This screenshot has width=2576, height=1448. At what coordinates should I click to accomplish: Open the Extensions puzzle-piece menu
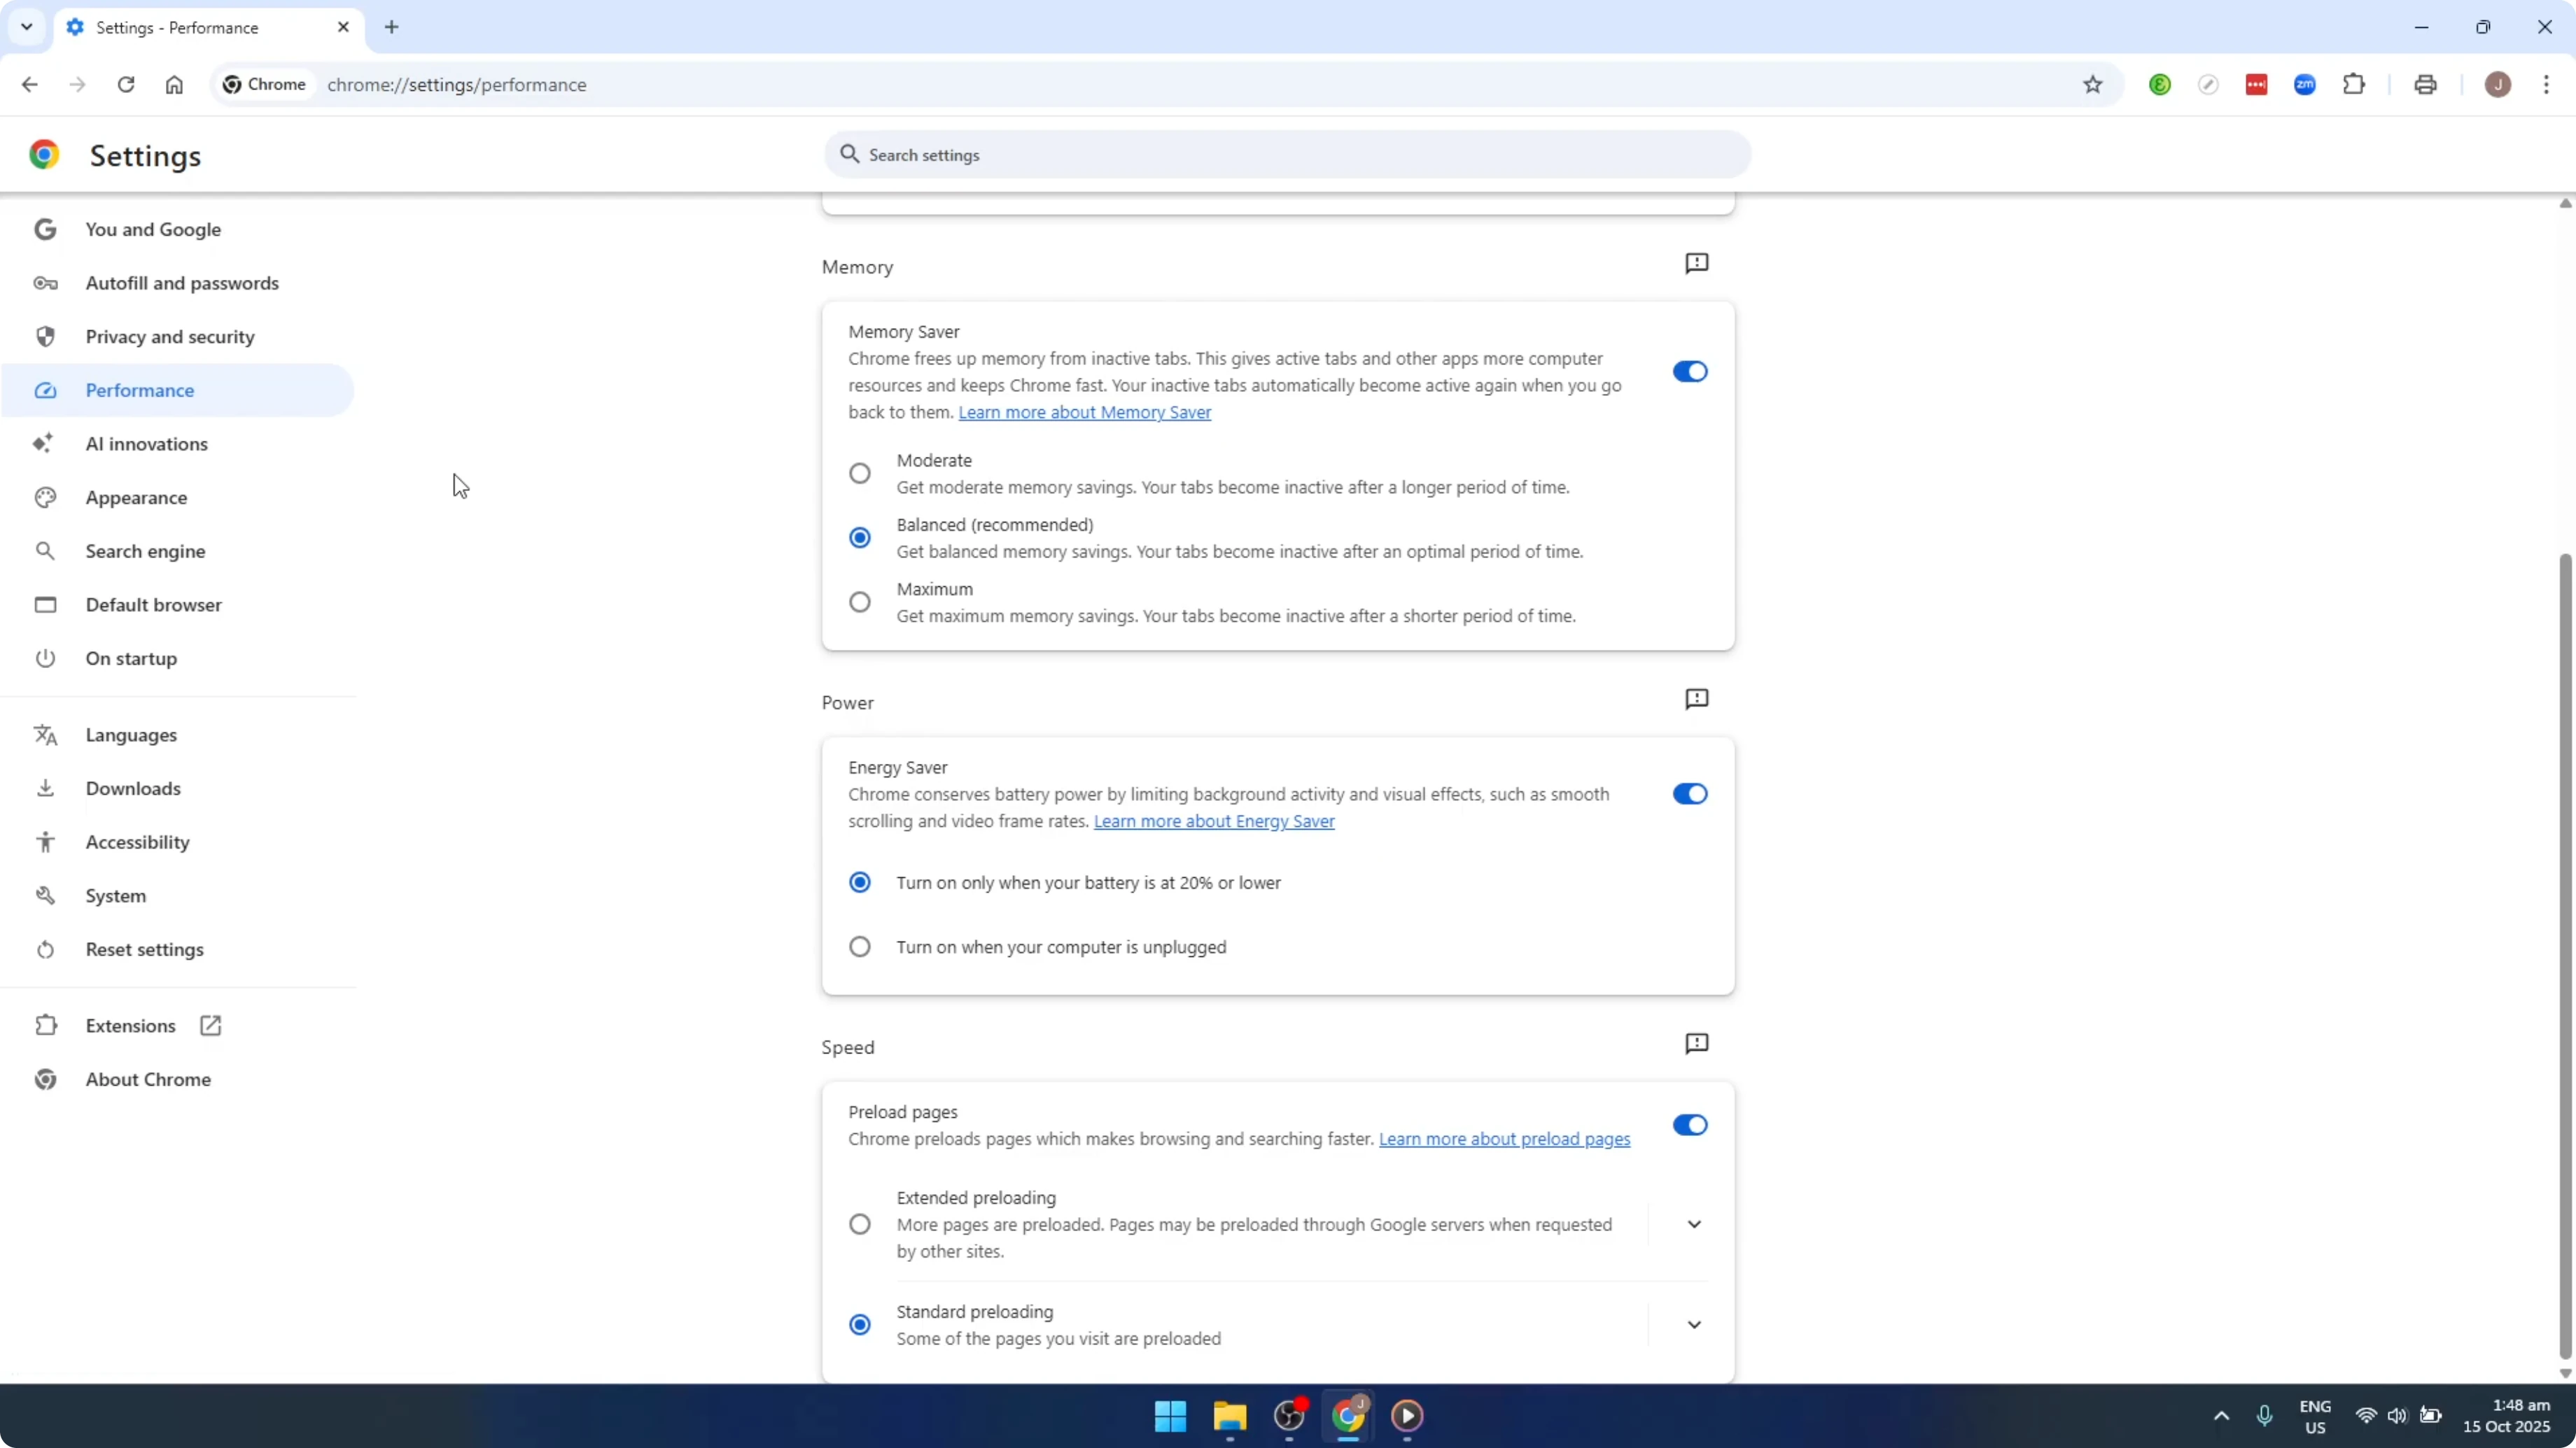point(2354,85)
